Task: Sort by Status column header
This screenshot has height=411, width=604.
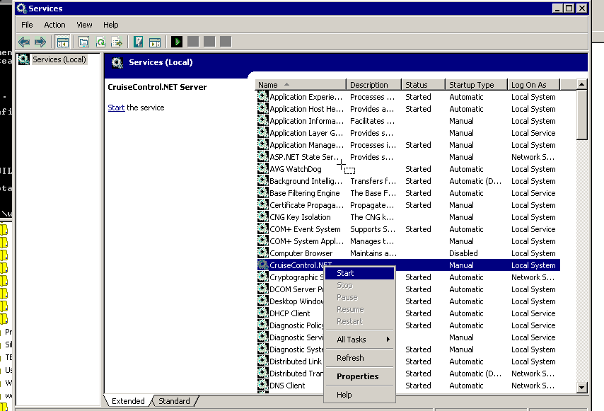Action: [x=424, y=85]
